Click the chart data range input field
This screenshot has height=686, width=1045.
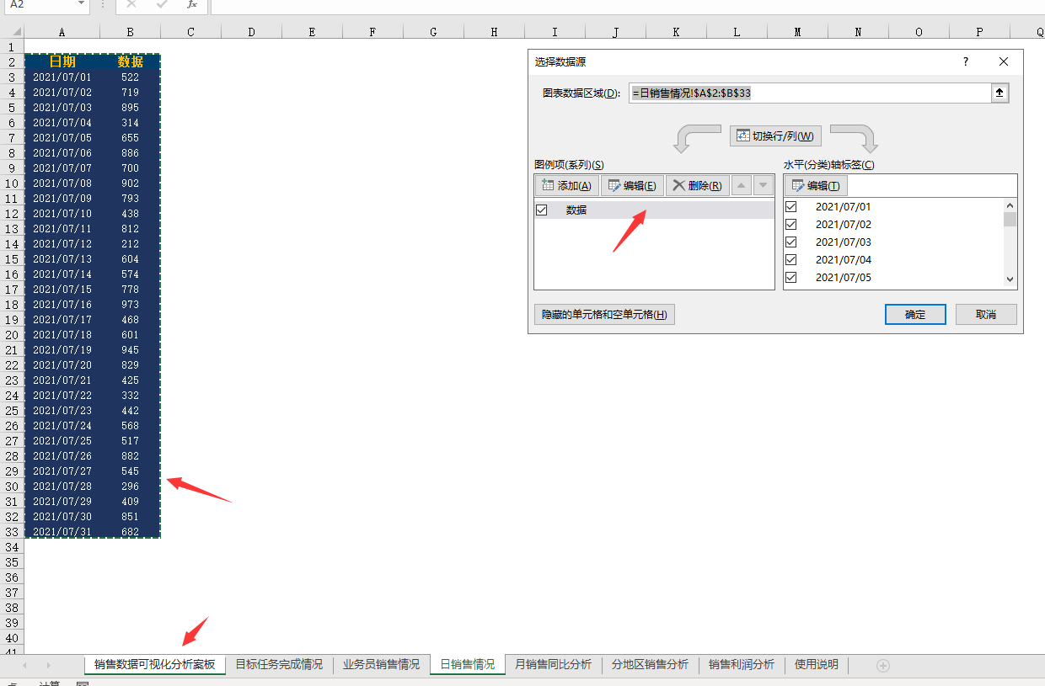point(809,93)
